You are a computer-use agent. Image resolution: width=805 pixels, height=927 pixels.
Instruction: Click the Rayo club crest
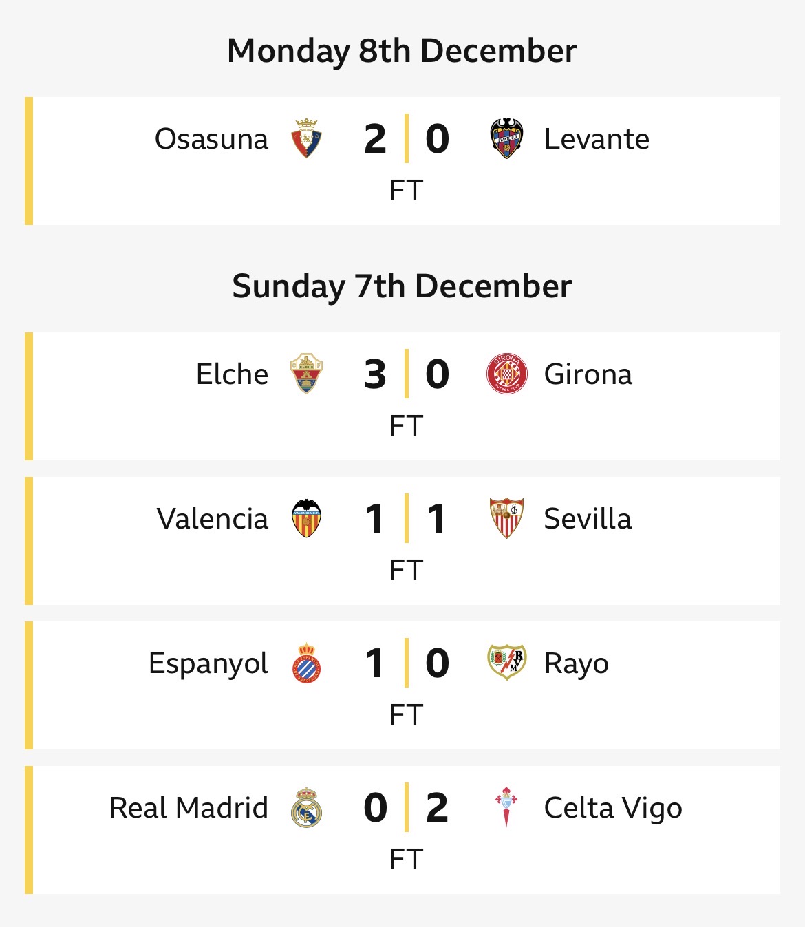pyautogui.click(x=506, y=663)
